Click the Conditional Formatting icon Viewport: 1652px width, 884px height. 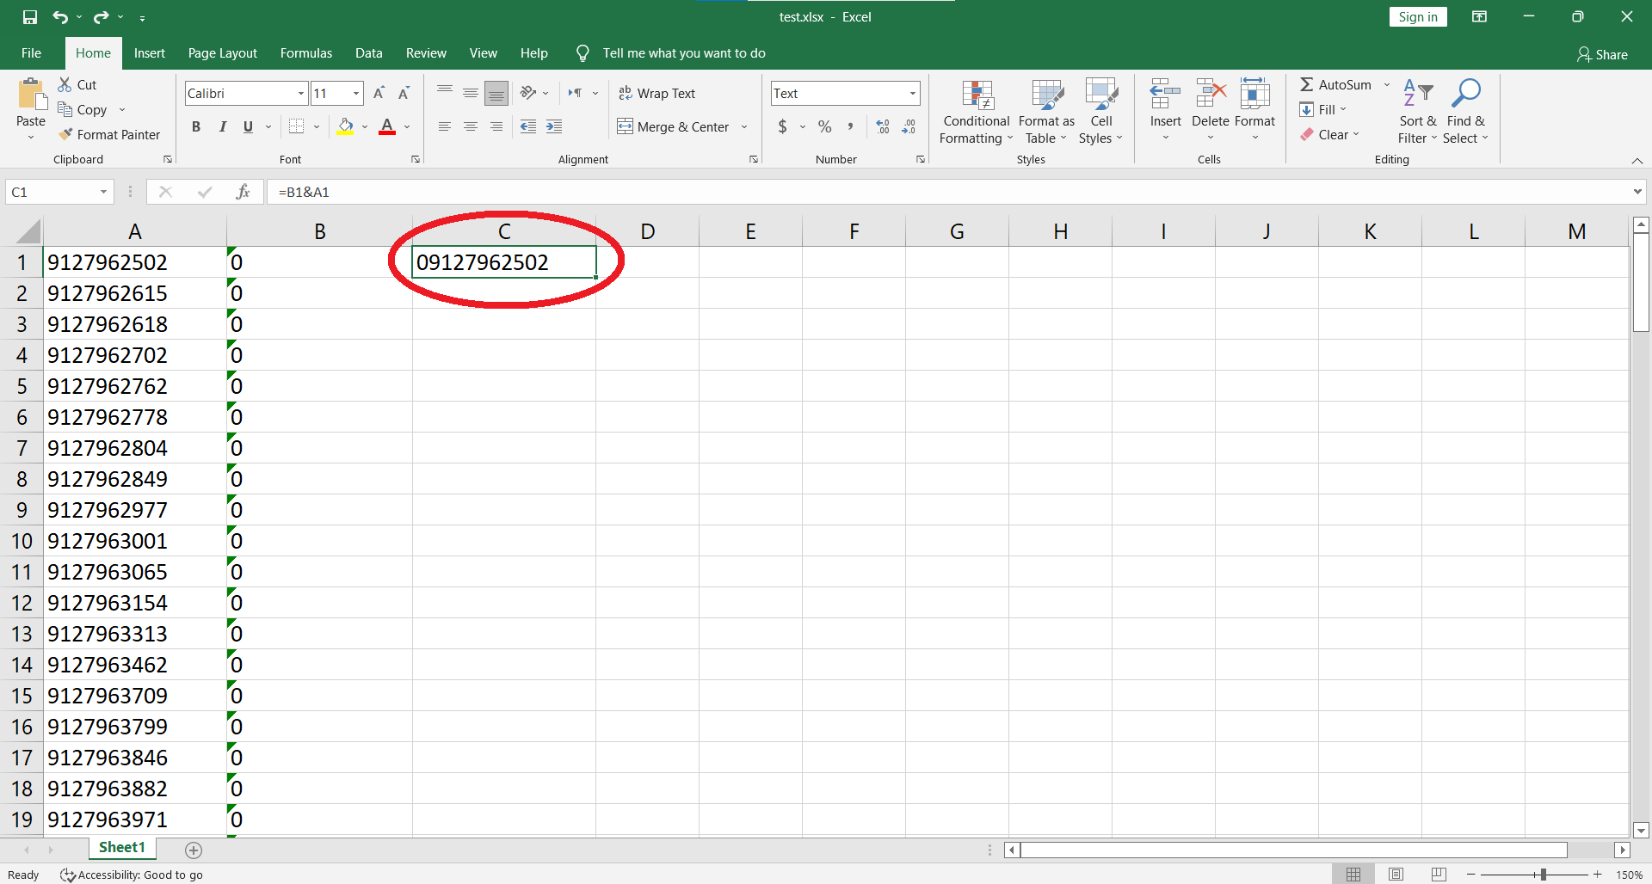[977, 96]
